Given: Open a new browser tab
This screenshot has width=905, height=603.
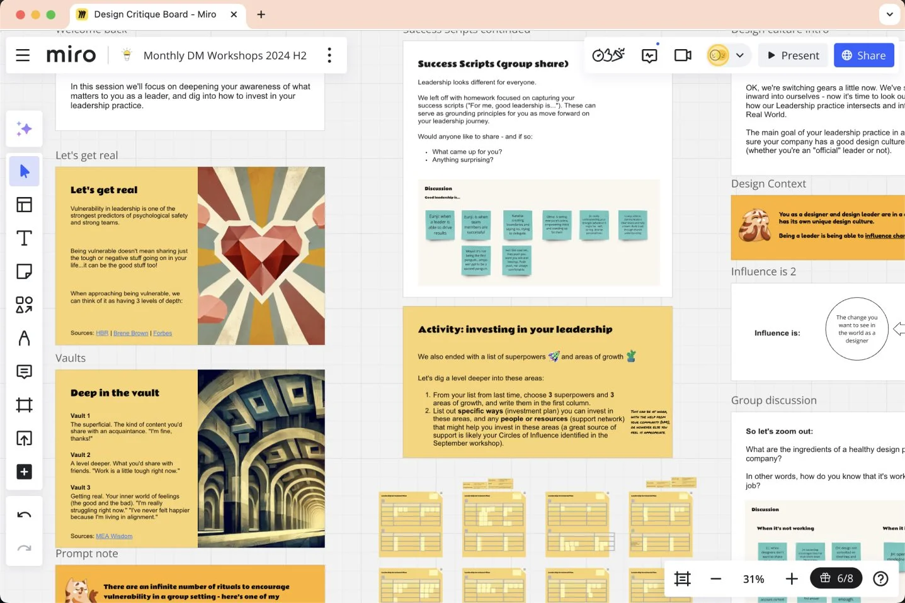Looking at the screenshot, I should pyautogui.click(x=261, y=14).
